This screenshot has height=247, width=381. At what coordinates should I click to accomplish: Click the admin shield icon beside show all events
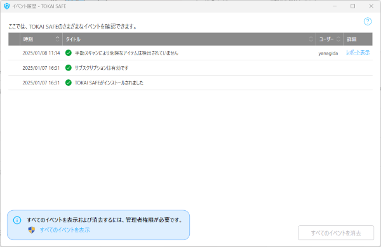(x=32, y=230)
